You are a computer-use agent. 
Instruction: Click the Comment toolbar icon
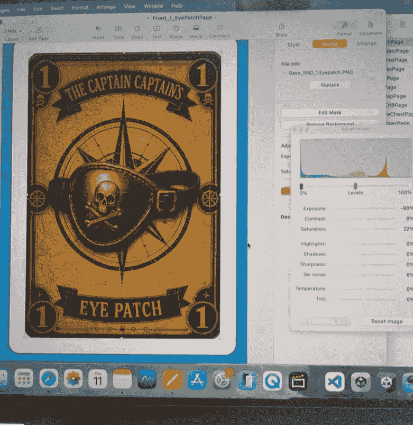(x=219, y=28)
